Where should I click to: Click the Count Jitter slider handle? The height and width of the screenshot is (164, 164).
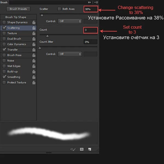pos(40,48)
